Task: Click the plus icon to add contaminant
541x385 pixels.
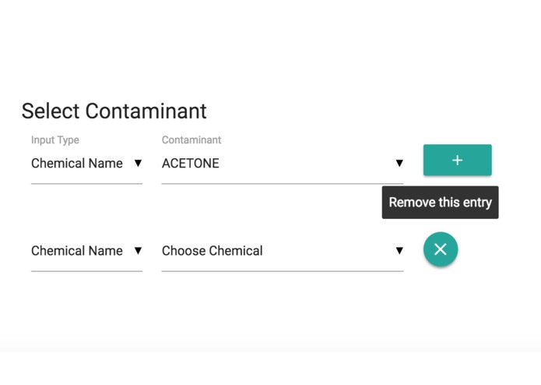Action: point(457,160)
